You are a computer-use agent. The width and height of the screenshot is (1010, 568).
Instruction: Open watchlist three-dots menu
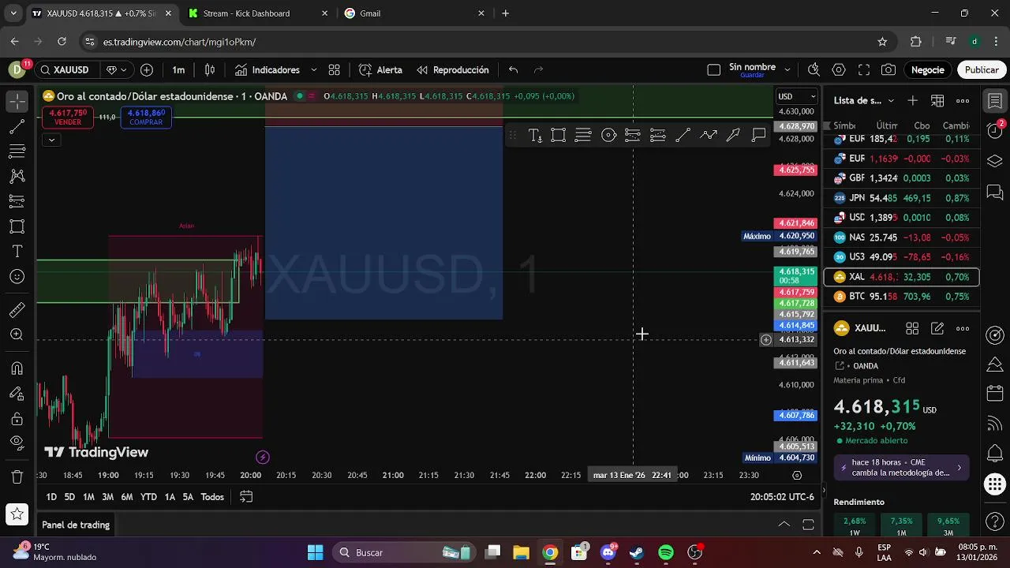coord(963,100)
